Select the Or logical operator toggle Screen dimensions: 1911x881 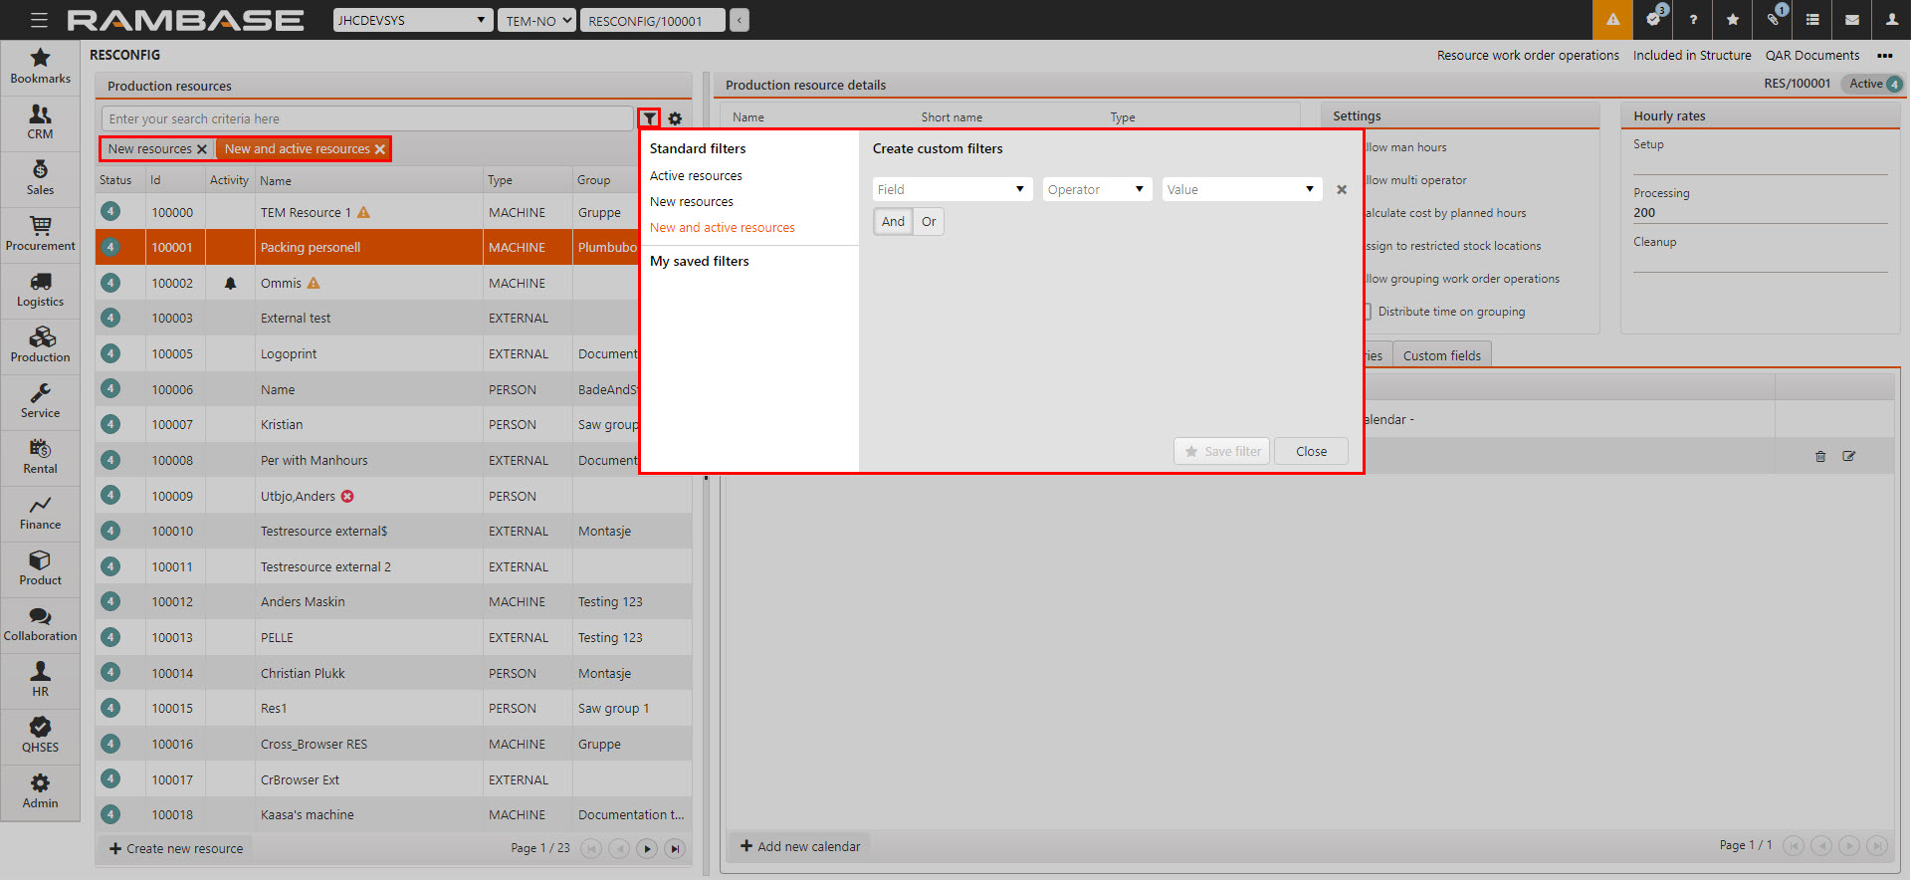(929, 222)
